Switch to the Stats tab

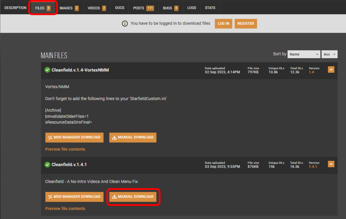coord(210,8)
